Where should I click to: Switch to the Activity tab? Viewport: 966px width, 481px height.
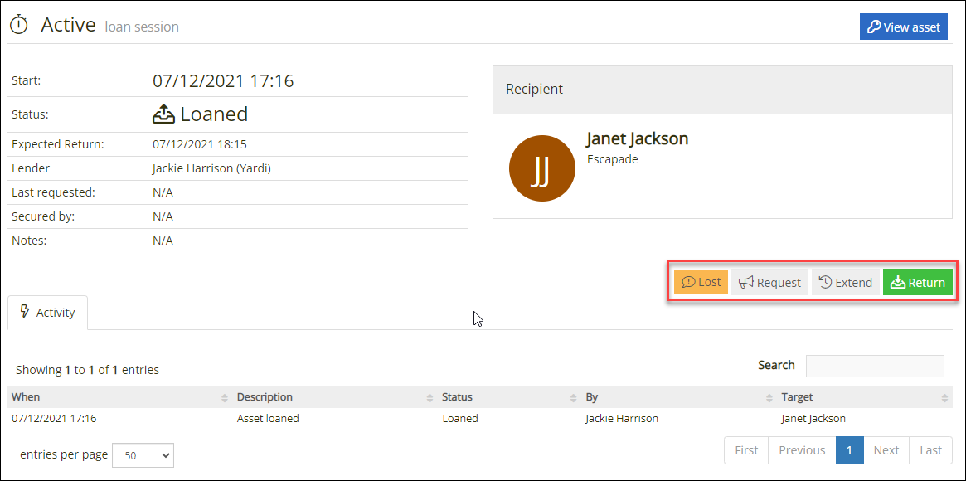tap(47, 313)
